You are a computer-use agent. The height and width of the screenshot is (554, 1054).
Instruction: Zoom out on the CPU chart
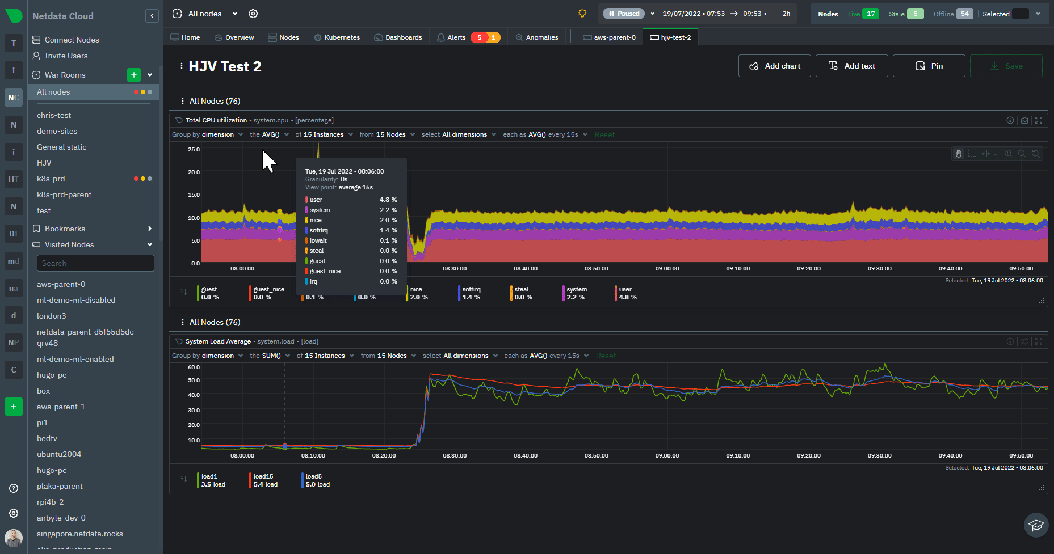tap(1022, 154)
